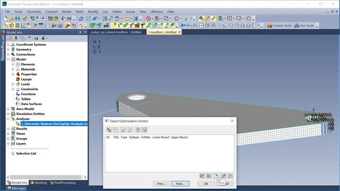This screenshot has height=191, width=340.
Task: Click the first select-all icon in the dialog toolbar
Action: 109,129
